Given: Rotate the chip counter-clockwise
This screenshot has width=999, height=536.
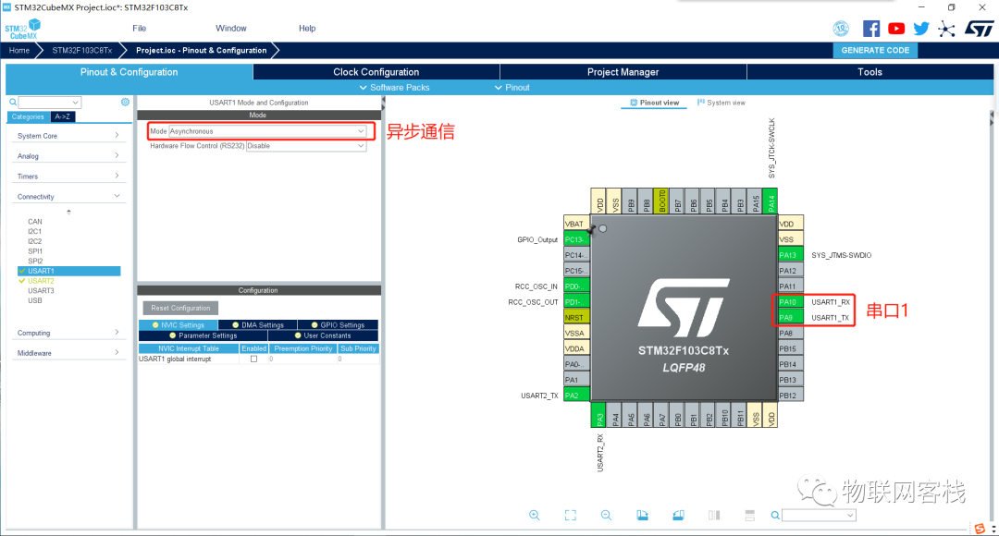Looking at the screenshot, I should point(679,515).
